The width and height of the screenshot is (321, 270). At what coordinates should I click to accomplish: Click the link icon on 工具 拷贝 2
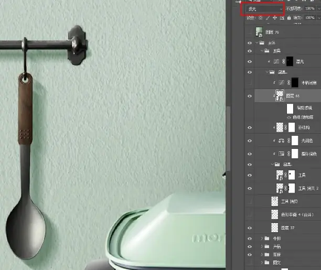(x=285, y=188)
